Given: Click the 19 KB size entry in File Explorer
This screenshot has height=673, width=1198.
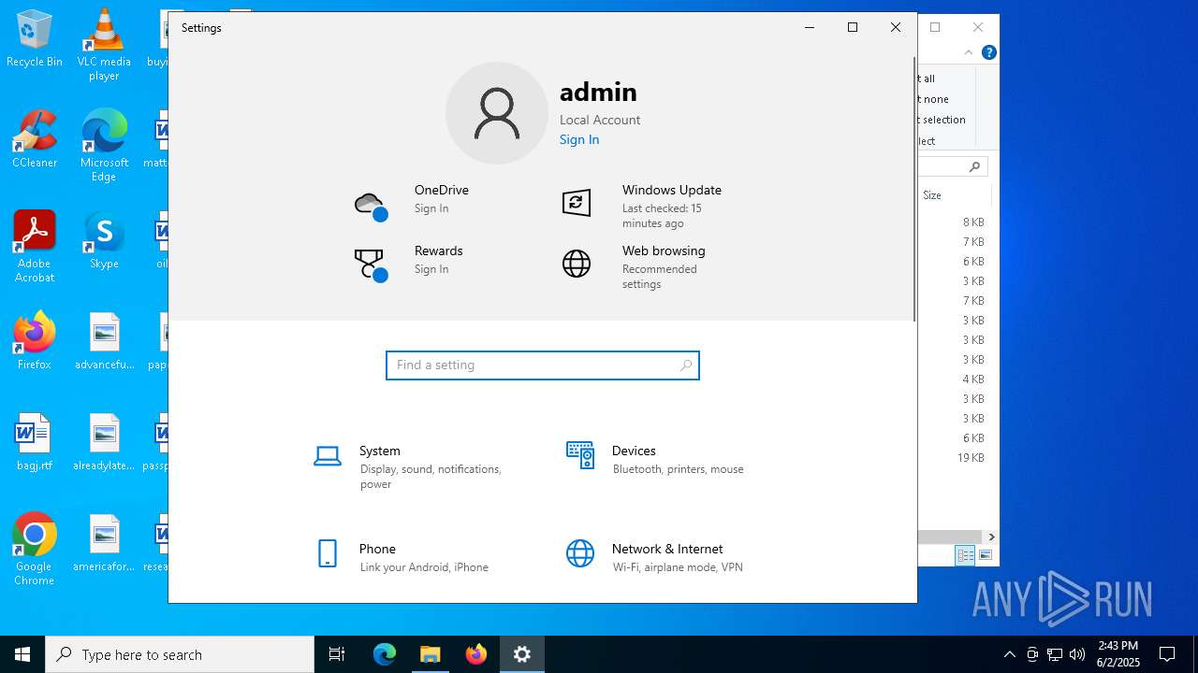Looking at the screenshot, I should click(971, 458).
